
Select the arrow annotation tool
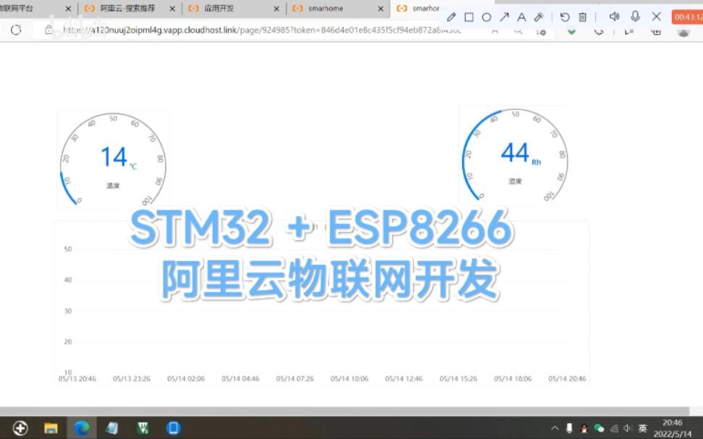point(504,17)
